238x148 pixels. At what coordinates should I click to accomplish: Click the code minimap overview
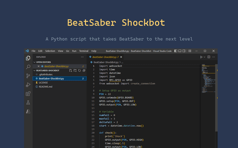tap(208, 78)
